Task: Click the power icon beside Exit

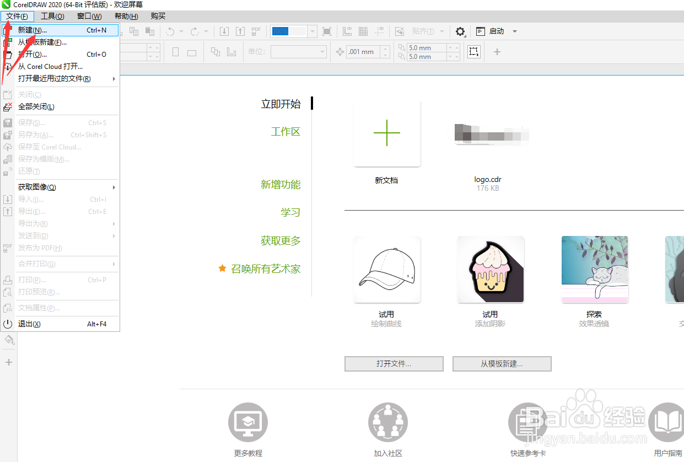Action: (x=8, y=324)
